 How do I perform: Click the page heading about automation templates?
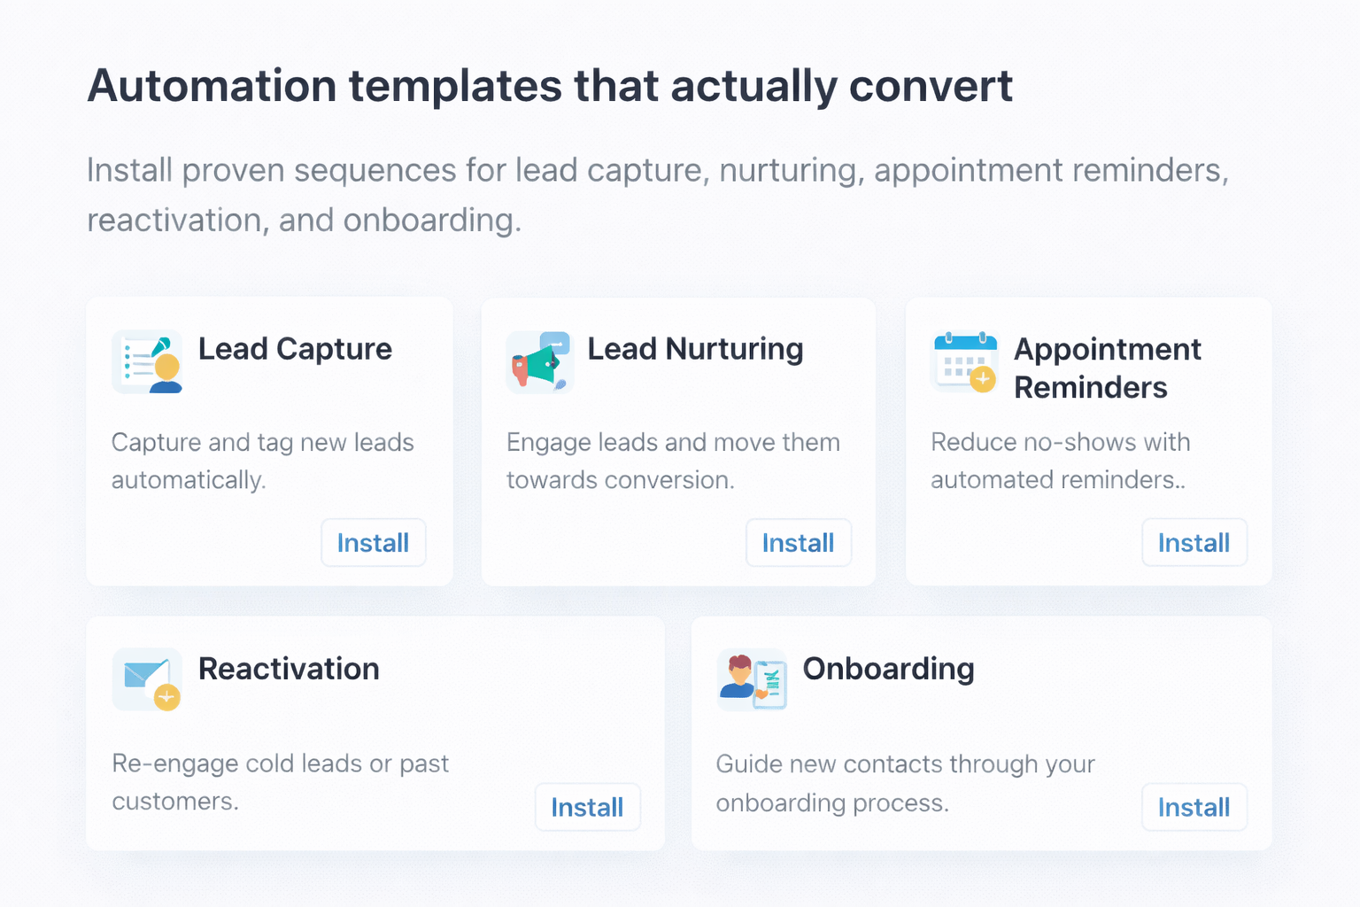(x=549, y=85)
